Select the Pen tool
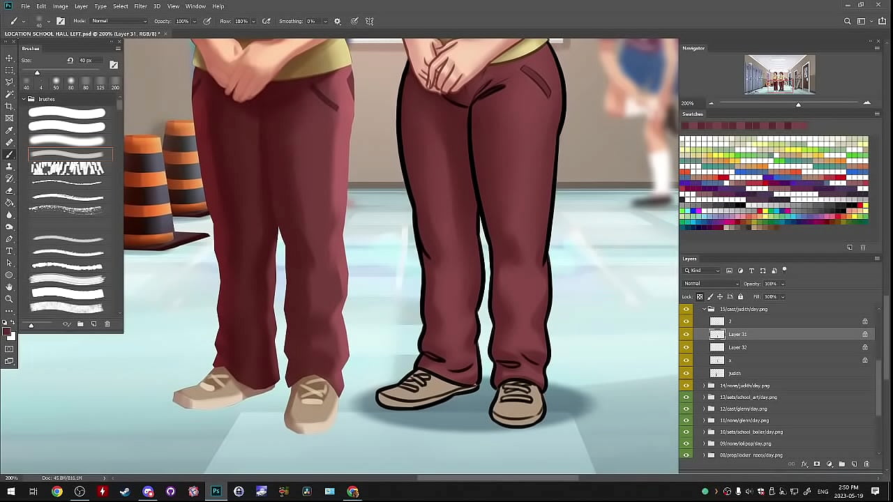This screenshot has width=893, height=502. click(9, 238)
